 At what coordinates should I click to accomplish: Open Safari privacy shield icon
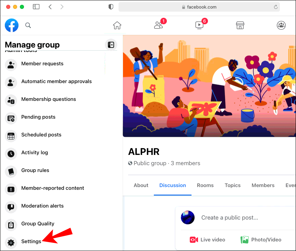click(111, 7)
